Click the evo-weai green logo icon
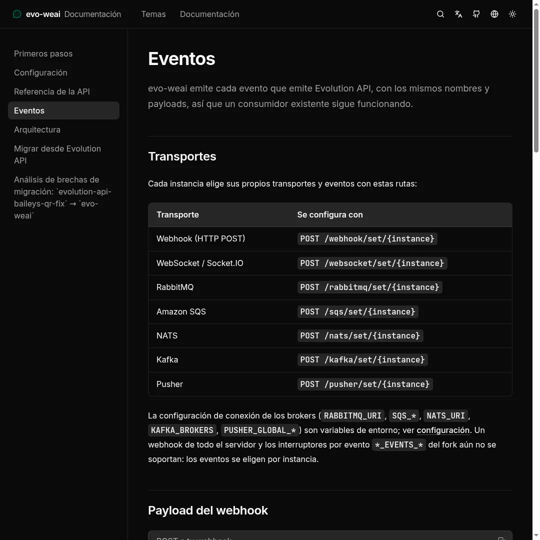The image size is (540, 540). click(x=17, y=14)
